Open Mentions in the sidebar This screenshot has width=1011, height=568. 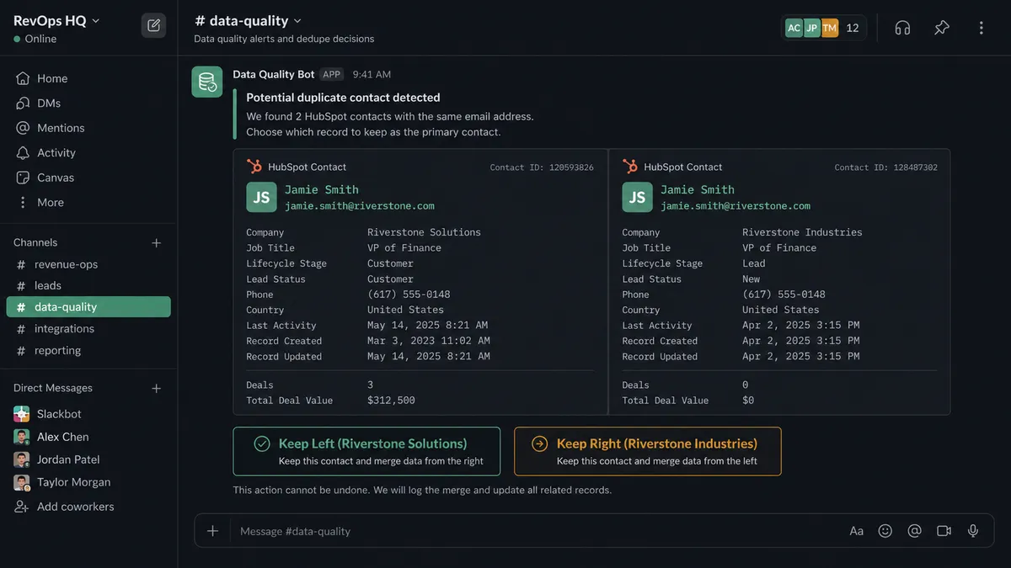pyautogui.click(x=51, y=128)
